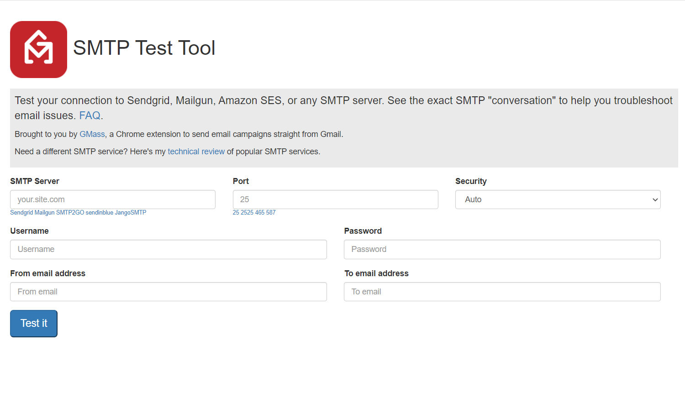
Task: Use the sendinblue server preset
Action: click(99, 213)
